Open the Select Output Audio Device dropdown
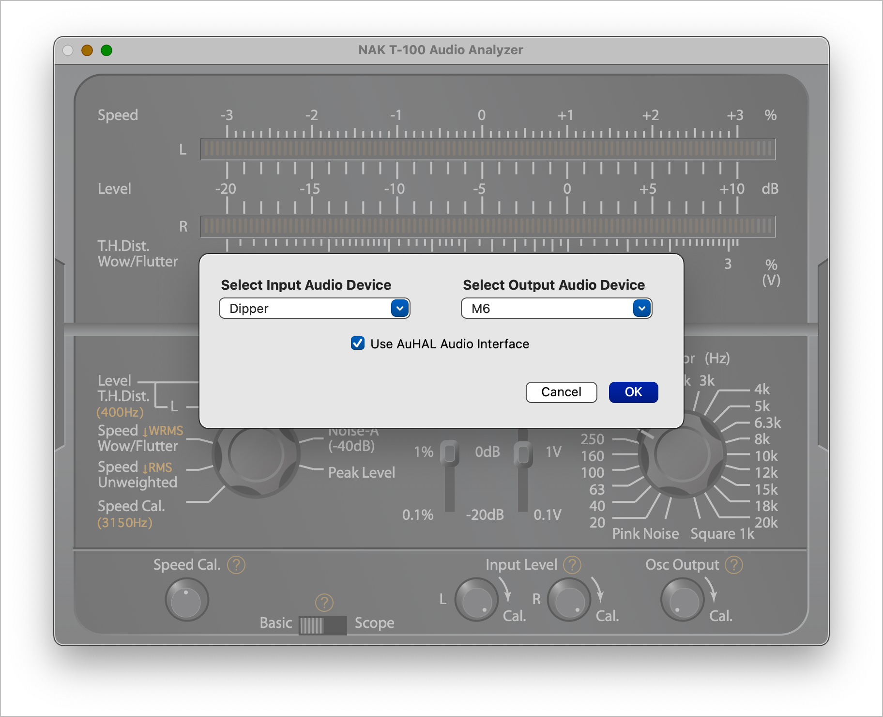This screenshot has width=883, height=717. click(x=556, y=309)
